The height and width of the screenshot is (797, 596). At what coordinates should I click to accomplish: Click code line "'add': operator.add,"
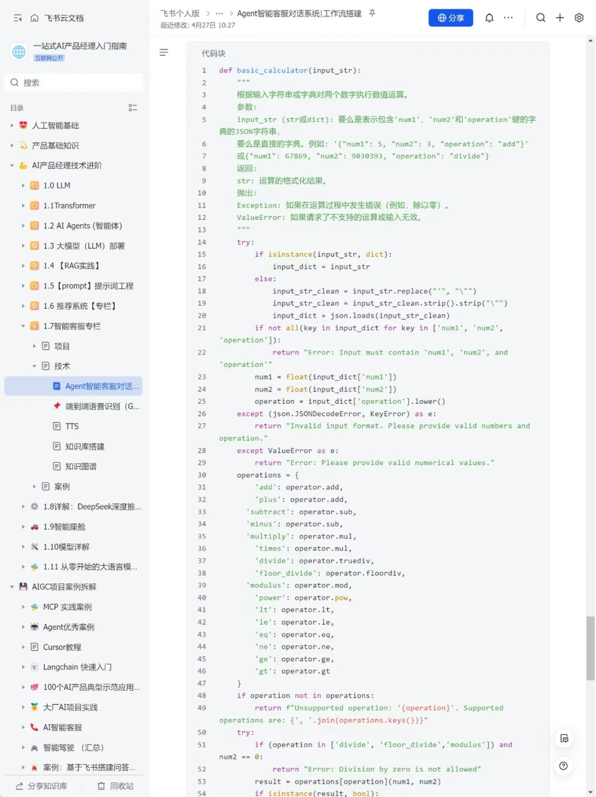pyautogui.click(x=299, y=487)
